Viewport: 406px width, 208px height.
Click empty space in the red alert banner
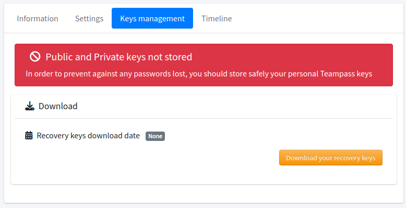(290, 57)
